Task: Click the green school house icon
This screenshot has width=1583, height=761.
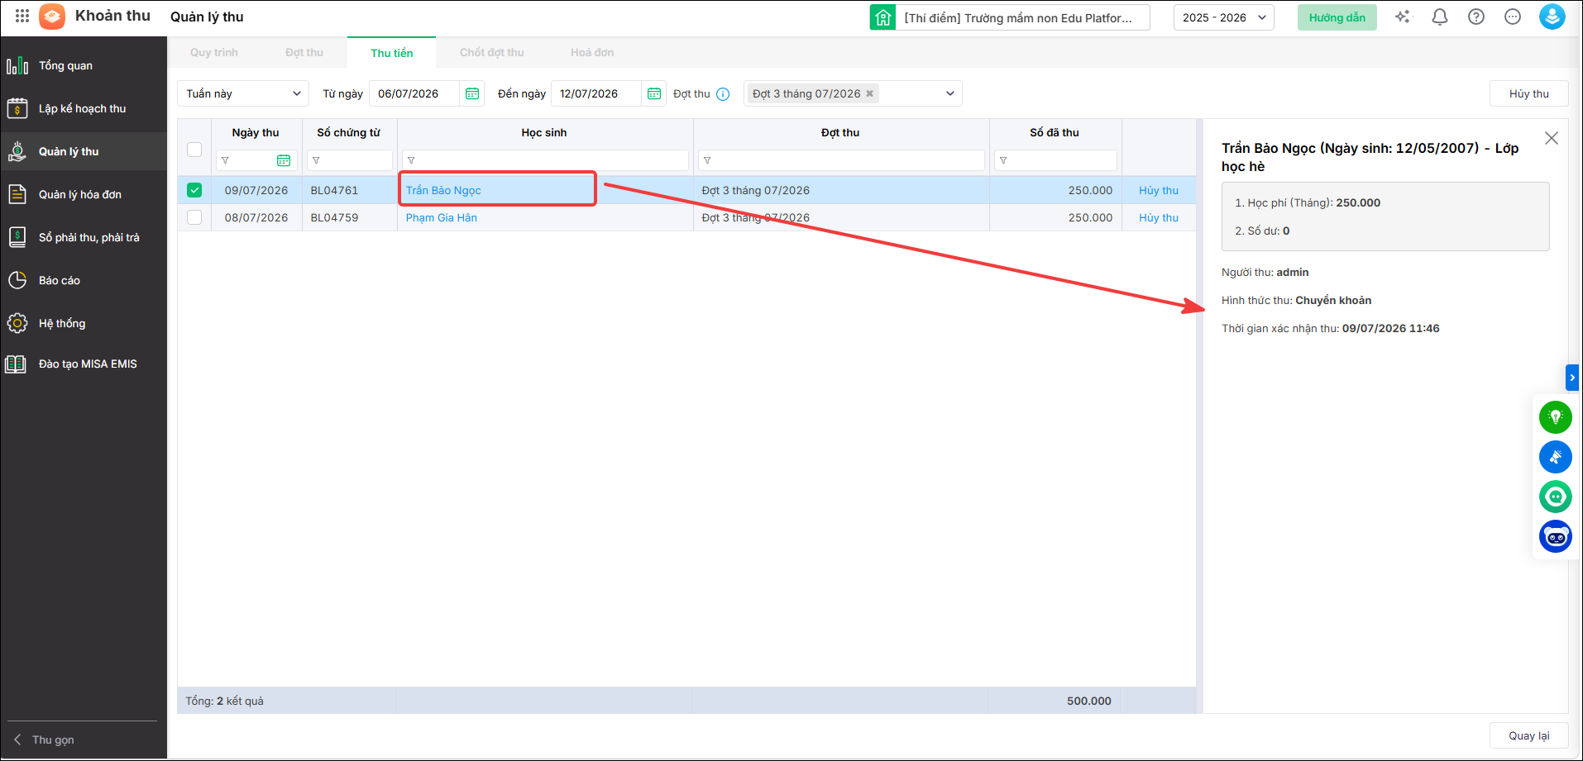Action: click(882, 17)
